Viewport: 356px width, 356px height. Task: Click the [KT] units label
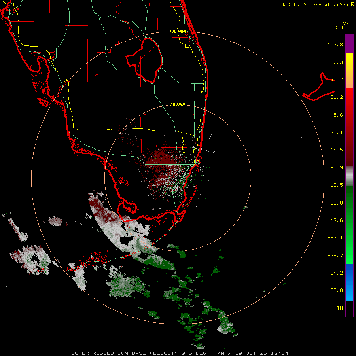pos(338,27)
